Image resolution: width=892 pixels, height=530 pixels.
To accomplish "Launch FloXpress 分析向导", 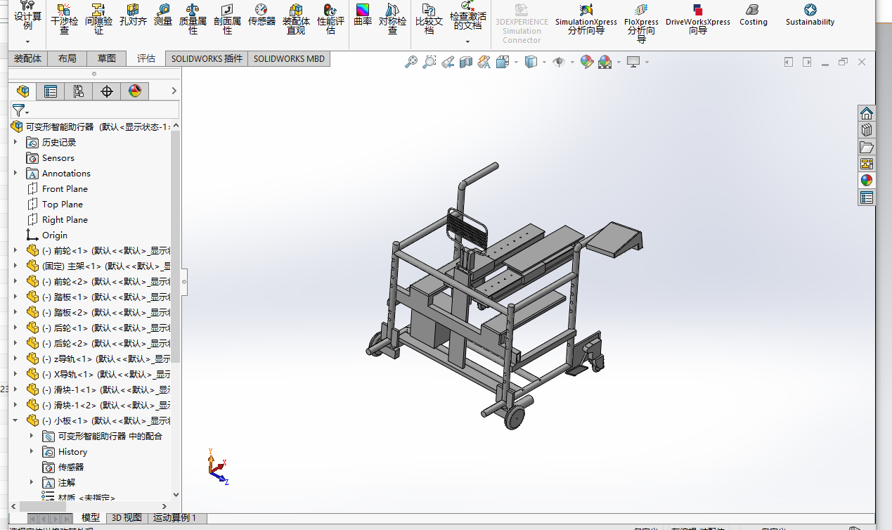I will (641, 22).
